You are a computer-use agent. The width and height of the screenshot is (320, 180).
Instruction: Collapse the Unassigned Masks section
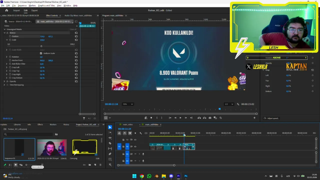click(4, 29)
